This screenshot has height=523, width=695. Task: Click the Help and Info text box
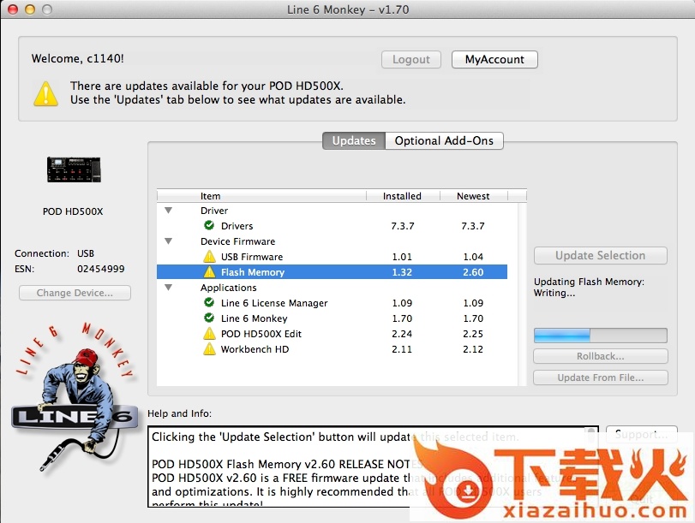(373, 467)
